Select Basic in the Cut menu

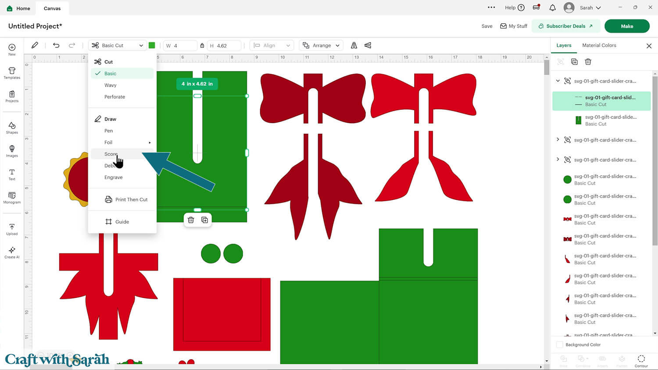[122, 74]
